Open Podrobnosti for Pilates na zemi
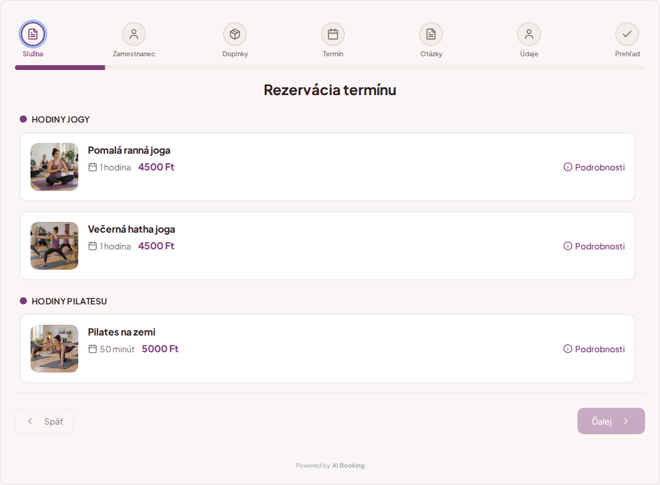This screenshot has width=660, height=485. click(x=594, y=349)
